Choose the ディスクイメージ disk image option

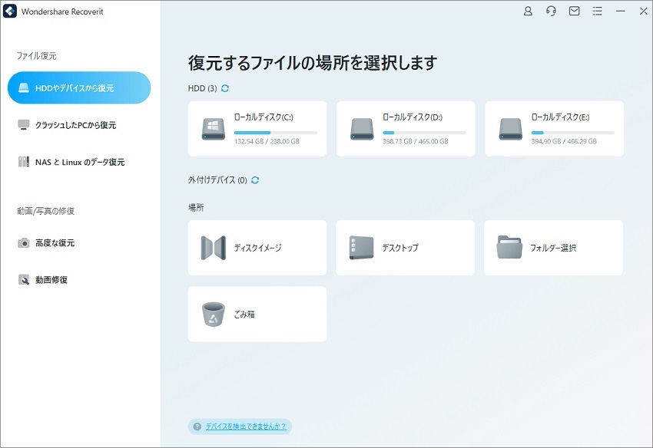tap(257, 248)
